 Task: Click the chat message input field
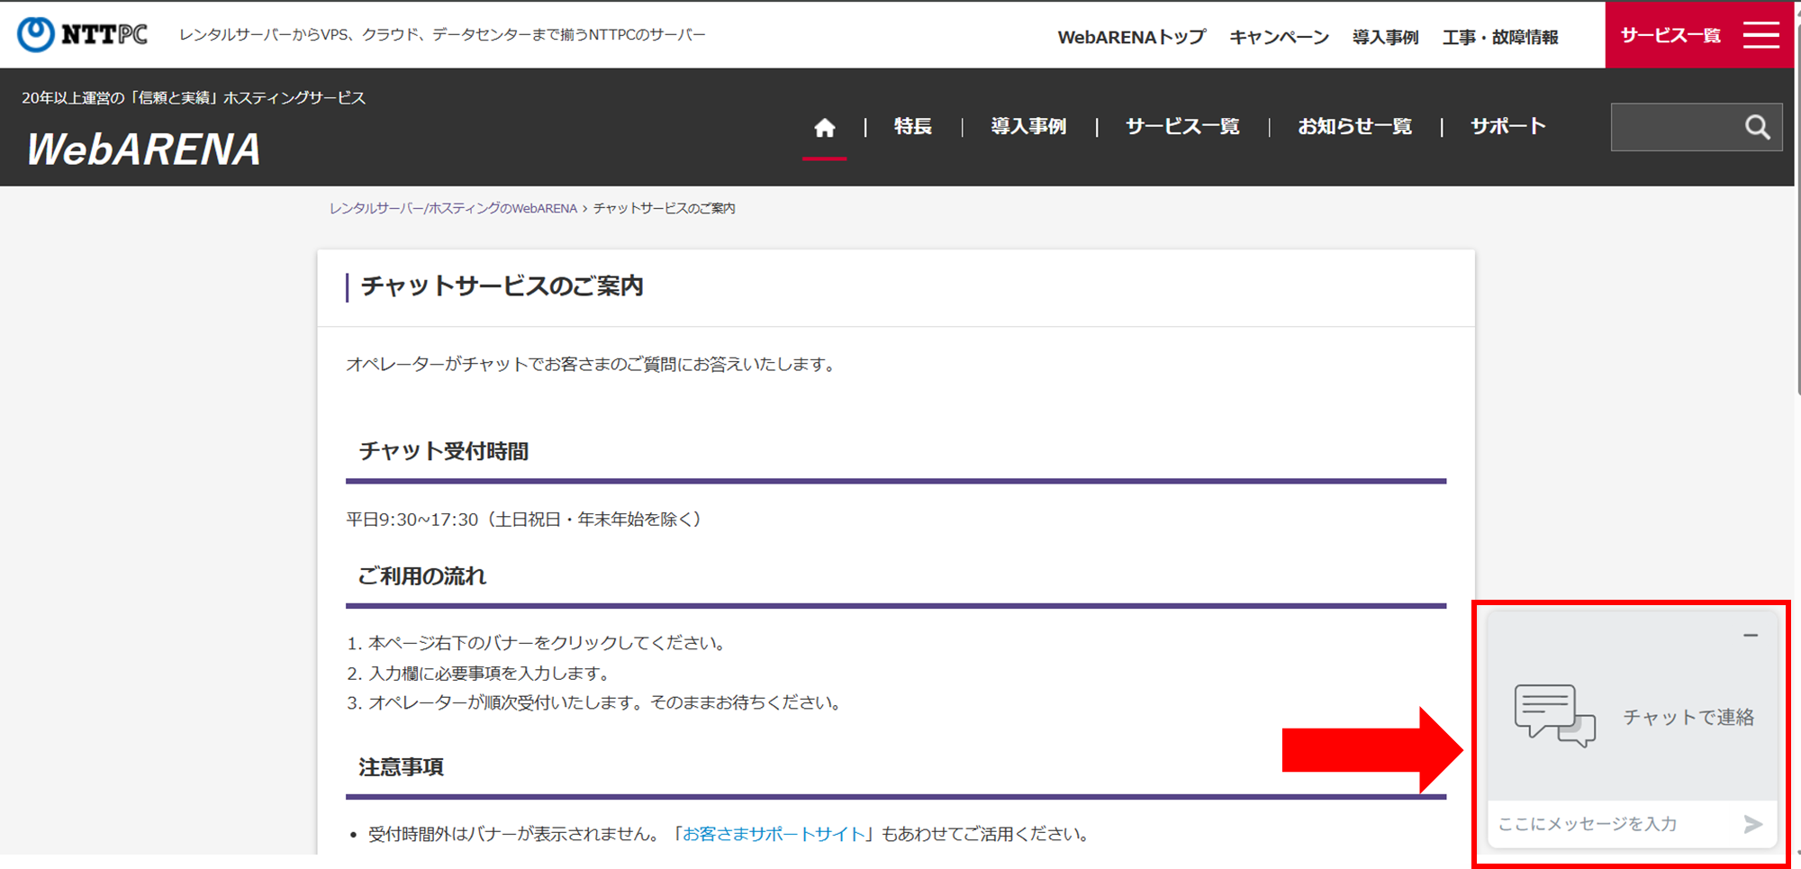pos(1612,824)
